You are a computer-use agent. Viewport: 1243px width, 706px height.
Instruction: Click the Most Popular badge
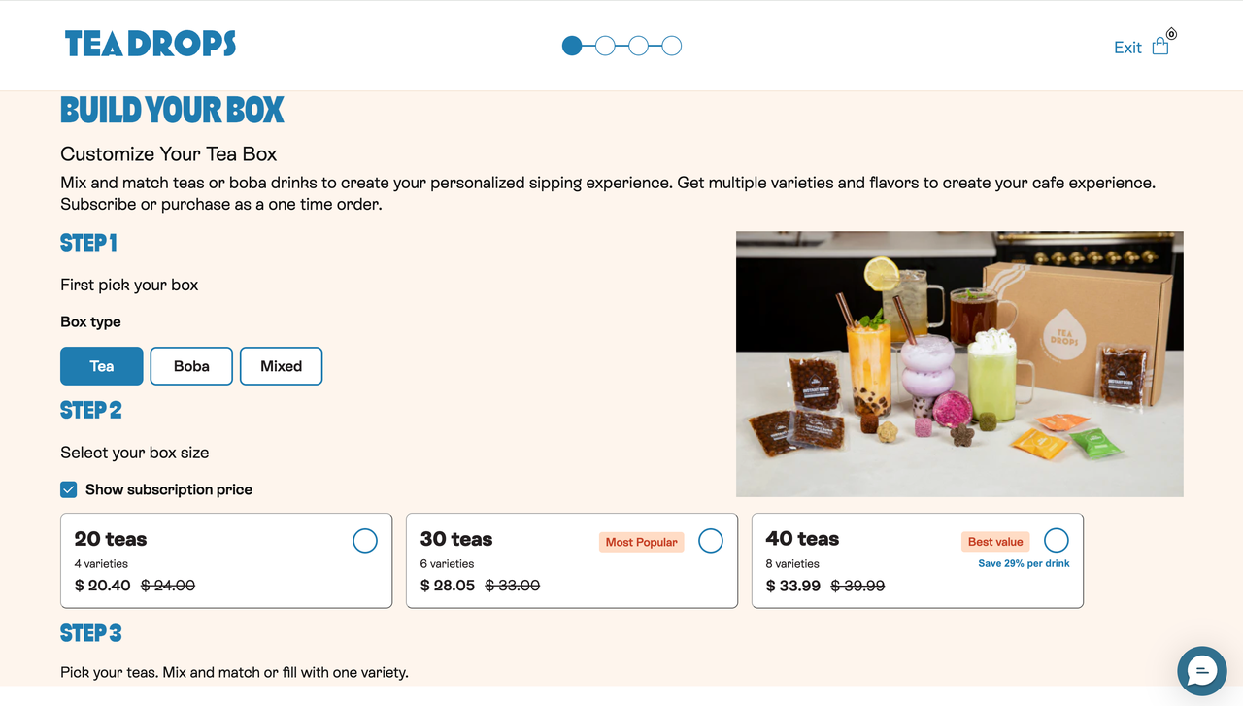(641, 542)
